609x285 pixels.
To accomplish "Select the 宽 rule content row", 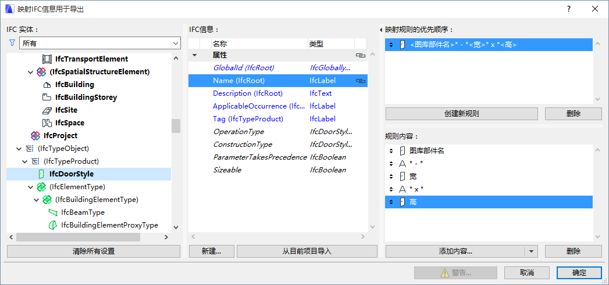I will 489,176.
